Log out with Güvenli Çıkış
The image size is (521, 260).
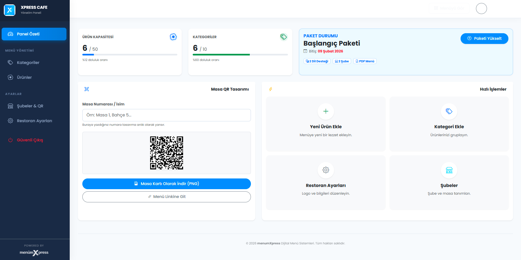pyautogui.click(x=30, y=140)
